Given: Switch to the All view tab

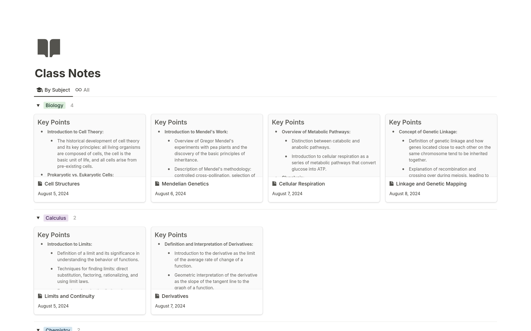Looking at the screenshot, I should point(86,90).
